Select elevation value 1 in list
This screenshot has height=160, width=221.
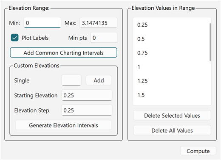tap(171, 67)
